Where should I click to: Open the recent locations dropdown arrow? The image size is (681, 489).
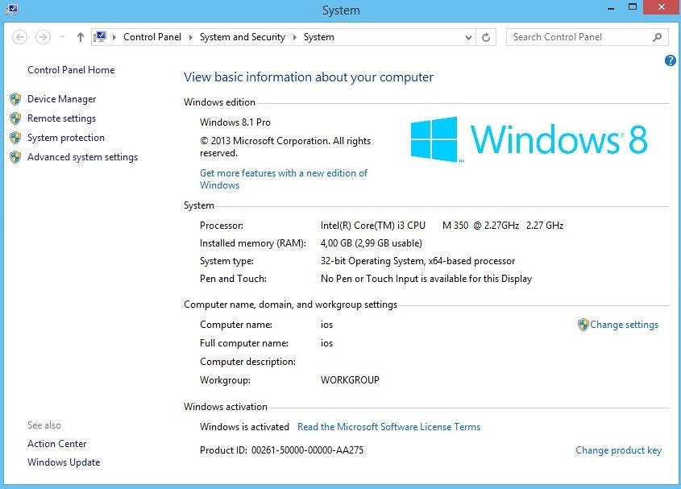click(x=62, y=37)
